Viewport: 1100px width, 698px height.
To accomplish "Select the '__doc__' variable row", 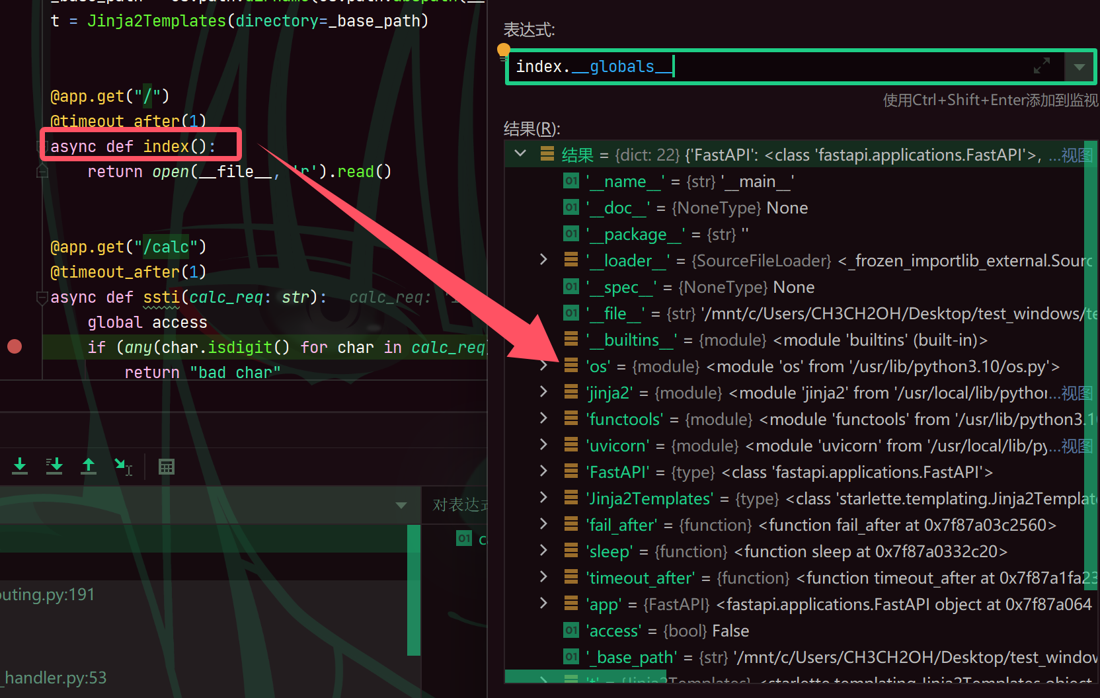I will coord(795,208).
